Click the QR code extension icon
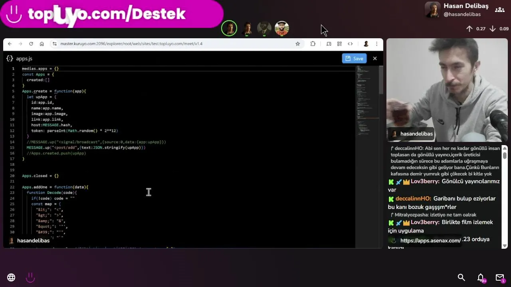This screenshot has width=511, height=287. tap(339, 44)
